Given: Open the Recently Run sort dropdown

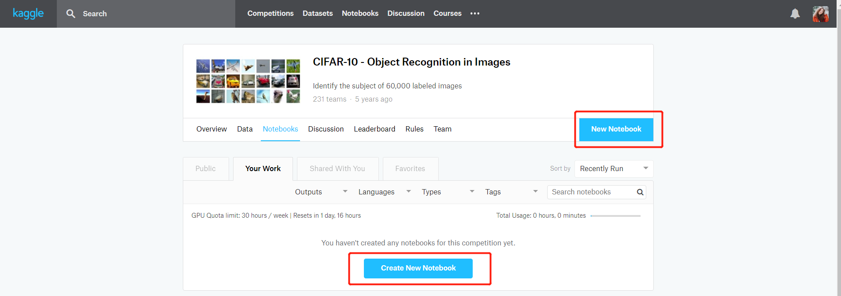Looking at the screenshot, I should 614,169.
